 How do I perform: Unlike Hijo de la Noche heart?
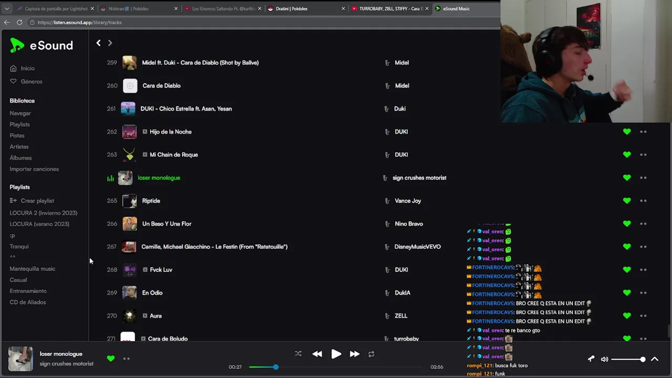[627, 132]
